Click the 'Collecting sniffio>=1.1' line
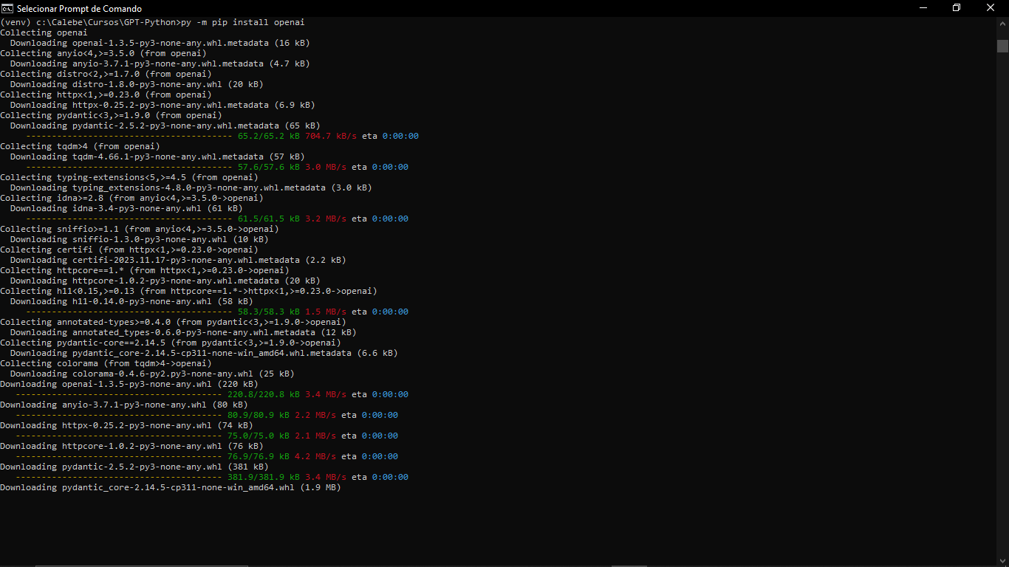The height and width of the screenshot is (567, 1009). (140, 229)
